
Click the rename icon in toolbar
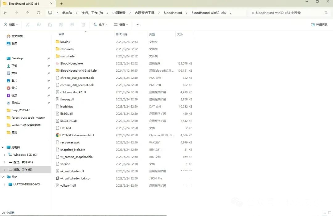[x=61, y=25]
